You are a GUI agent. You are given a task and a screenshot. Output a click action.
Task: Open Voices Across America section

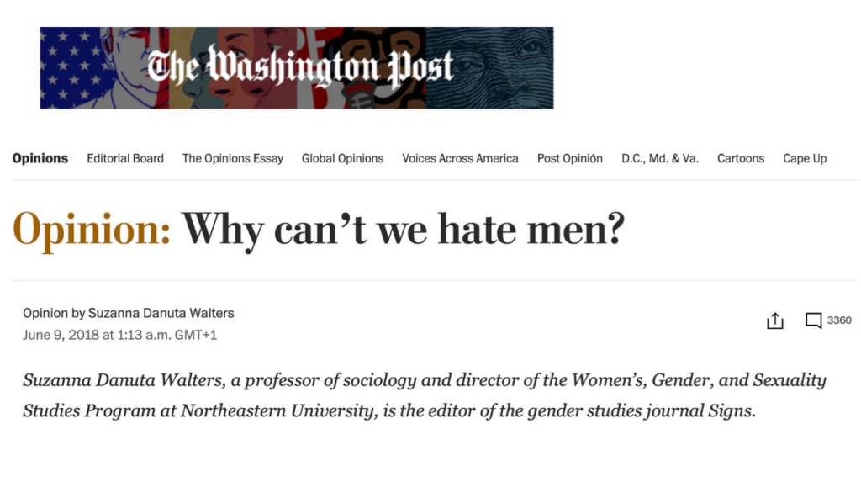pyautogui.click(x=460, y=158)
